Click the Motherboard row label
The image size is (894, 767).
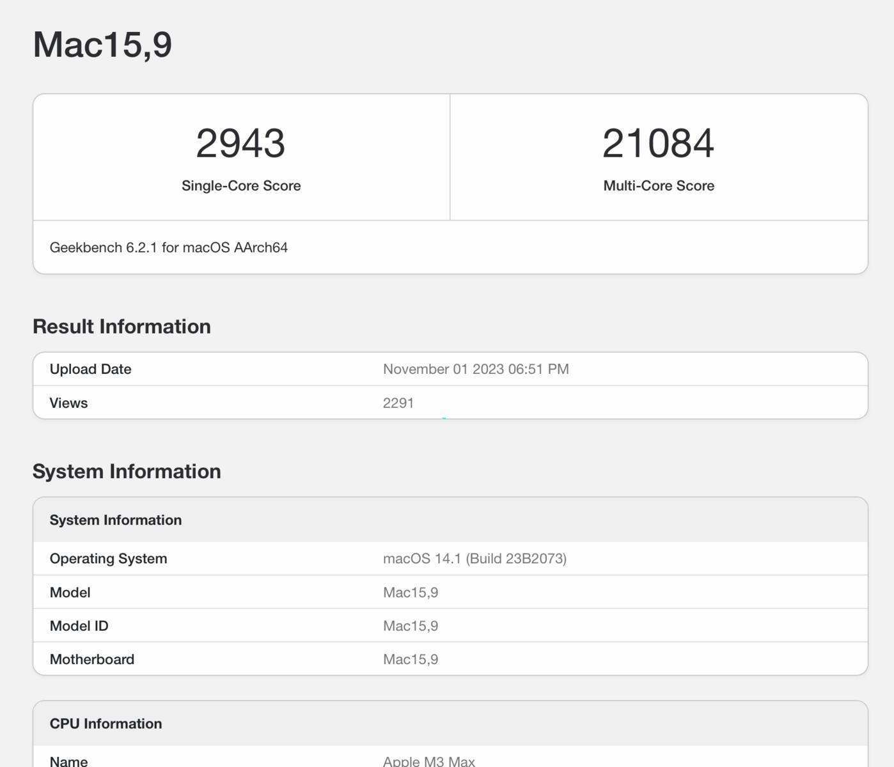(x=92, y=659)
